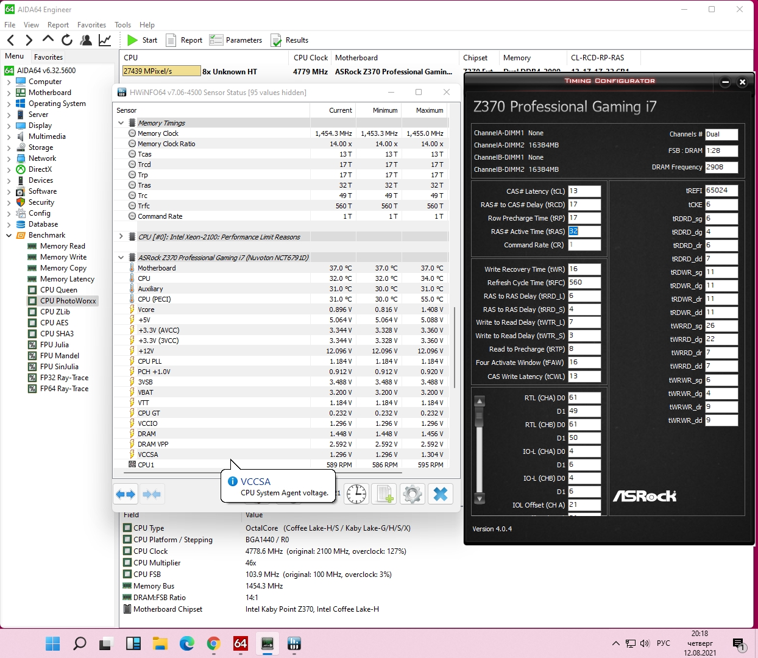Viewport: 758px width, 658px height.
Task: Open Windows Start button on taskbar
Action: [53, 643]
